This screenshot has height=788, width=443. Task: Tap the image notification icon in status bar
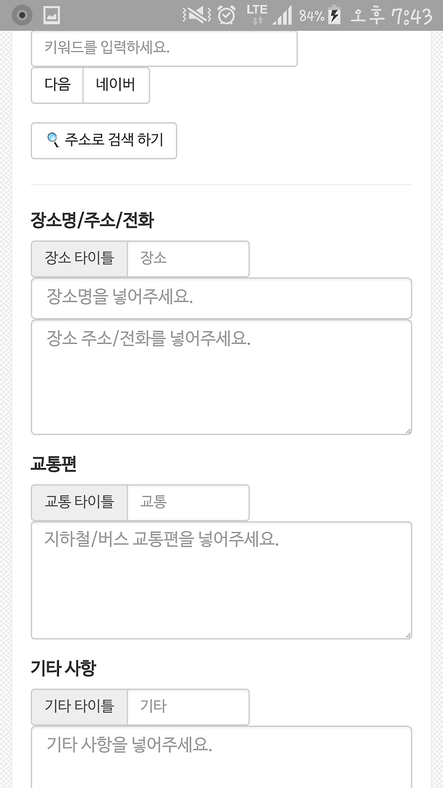pyautogui.click(x=52, y=15)
